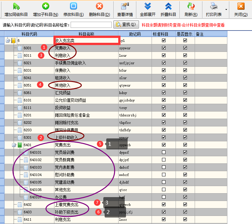Click the document icon of row 6202
Viewport: 252px width, 224px height.
[20, 123]
